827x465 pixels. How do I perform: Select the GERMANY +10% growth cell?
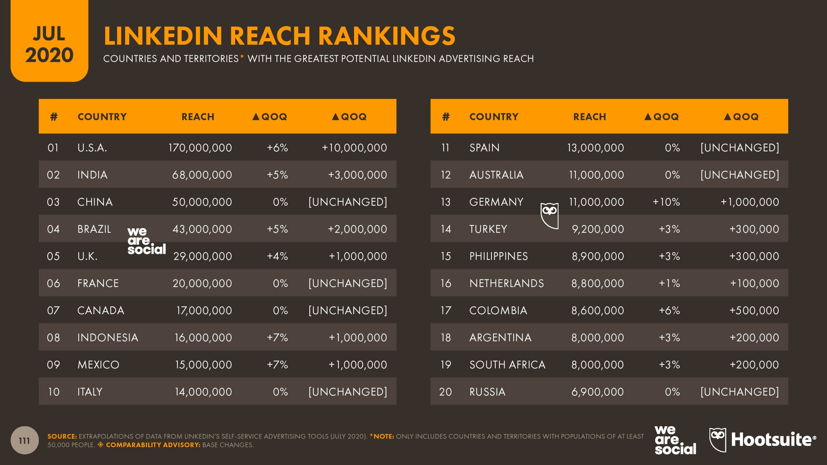[666, 202]
